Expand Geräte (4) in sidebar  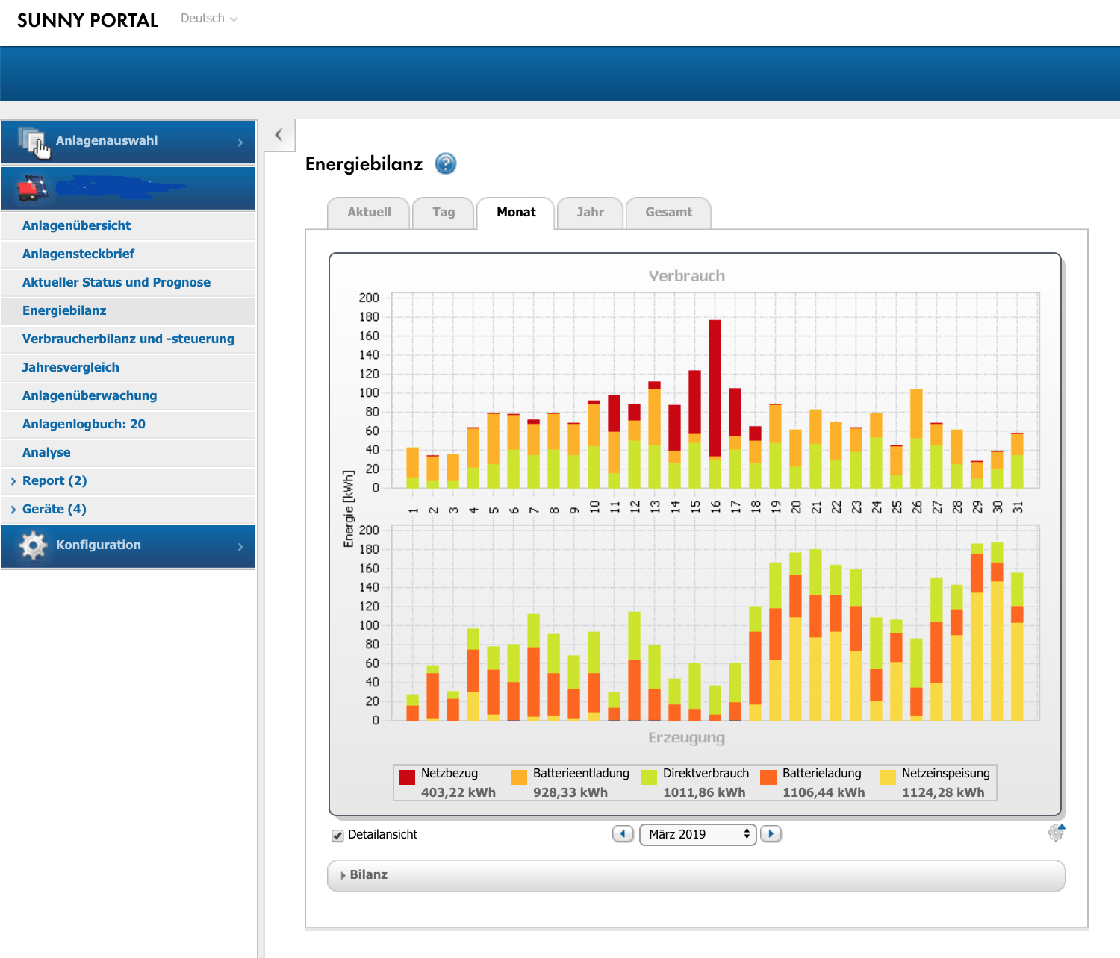pyautogui.click(x=54, y=509)
